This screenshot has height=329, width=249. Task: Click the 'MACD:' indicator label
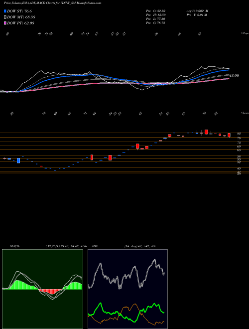[x=15, y=246]
